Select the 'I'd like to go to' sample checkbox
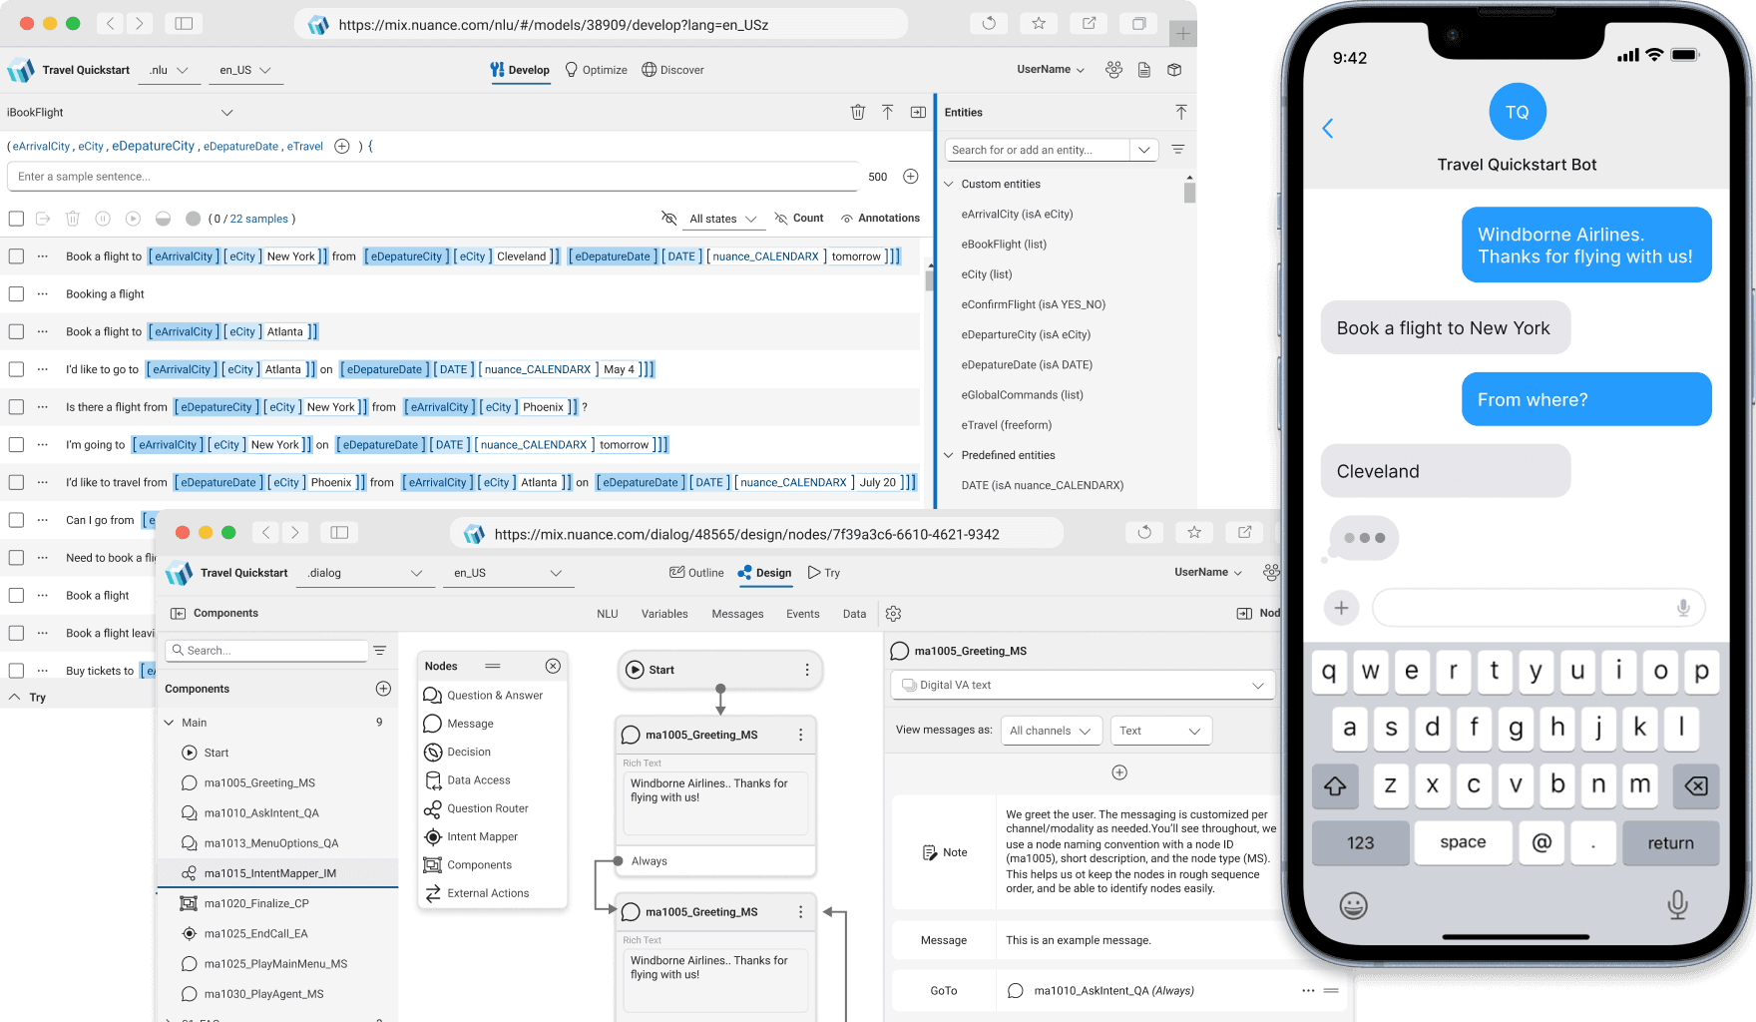This screenshot has height=1022, width=1756. tap(16, 369)
